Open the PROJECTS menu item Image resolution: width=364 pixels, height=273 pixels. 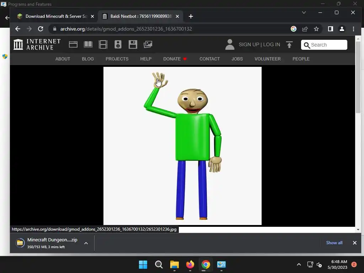tap(117, 59)
